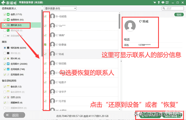
Task: Click the 相机胶卷 camera roll icon
Action: (8, 48)
